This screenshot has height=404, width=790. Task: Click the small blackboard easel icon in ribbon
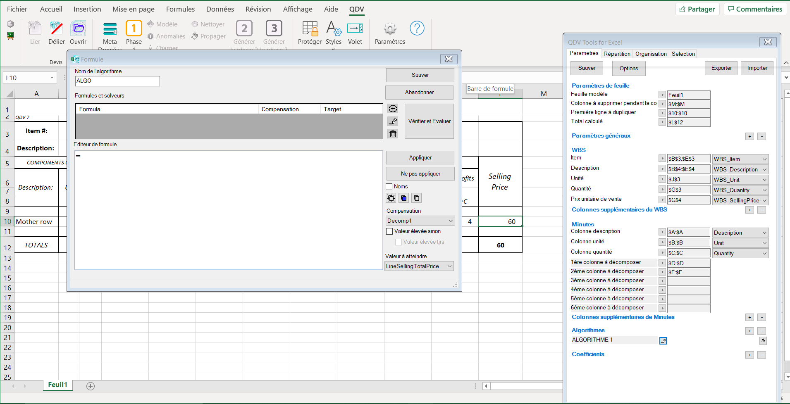10,36
